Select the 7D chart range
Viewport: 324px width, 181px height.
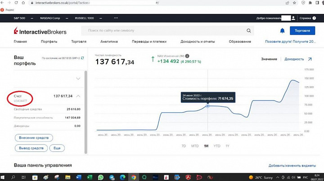pyautogui.click(x=184, y=146)
